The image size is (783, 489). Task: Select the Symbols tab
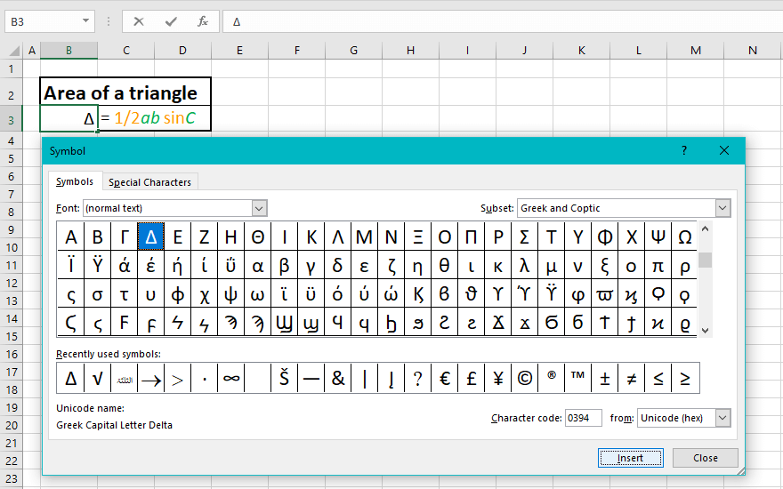point(75,182)
